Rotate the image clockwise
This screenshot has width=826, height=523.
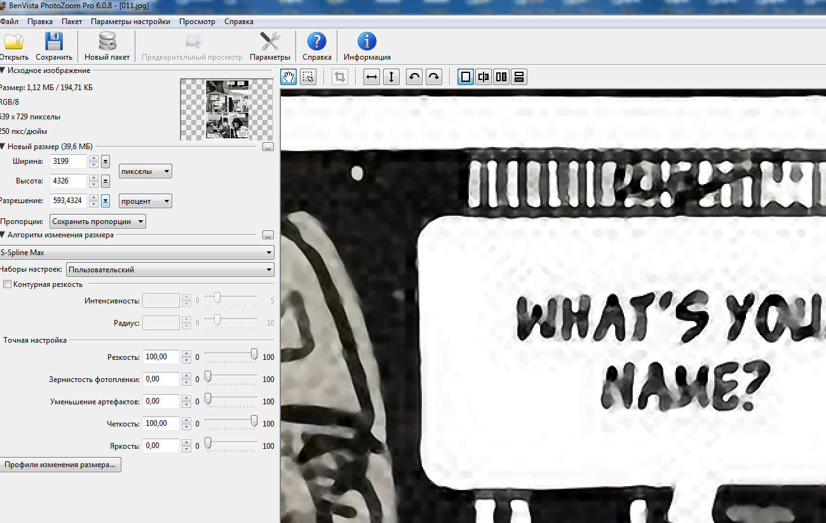[x=433, y=77]
